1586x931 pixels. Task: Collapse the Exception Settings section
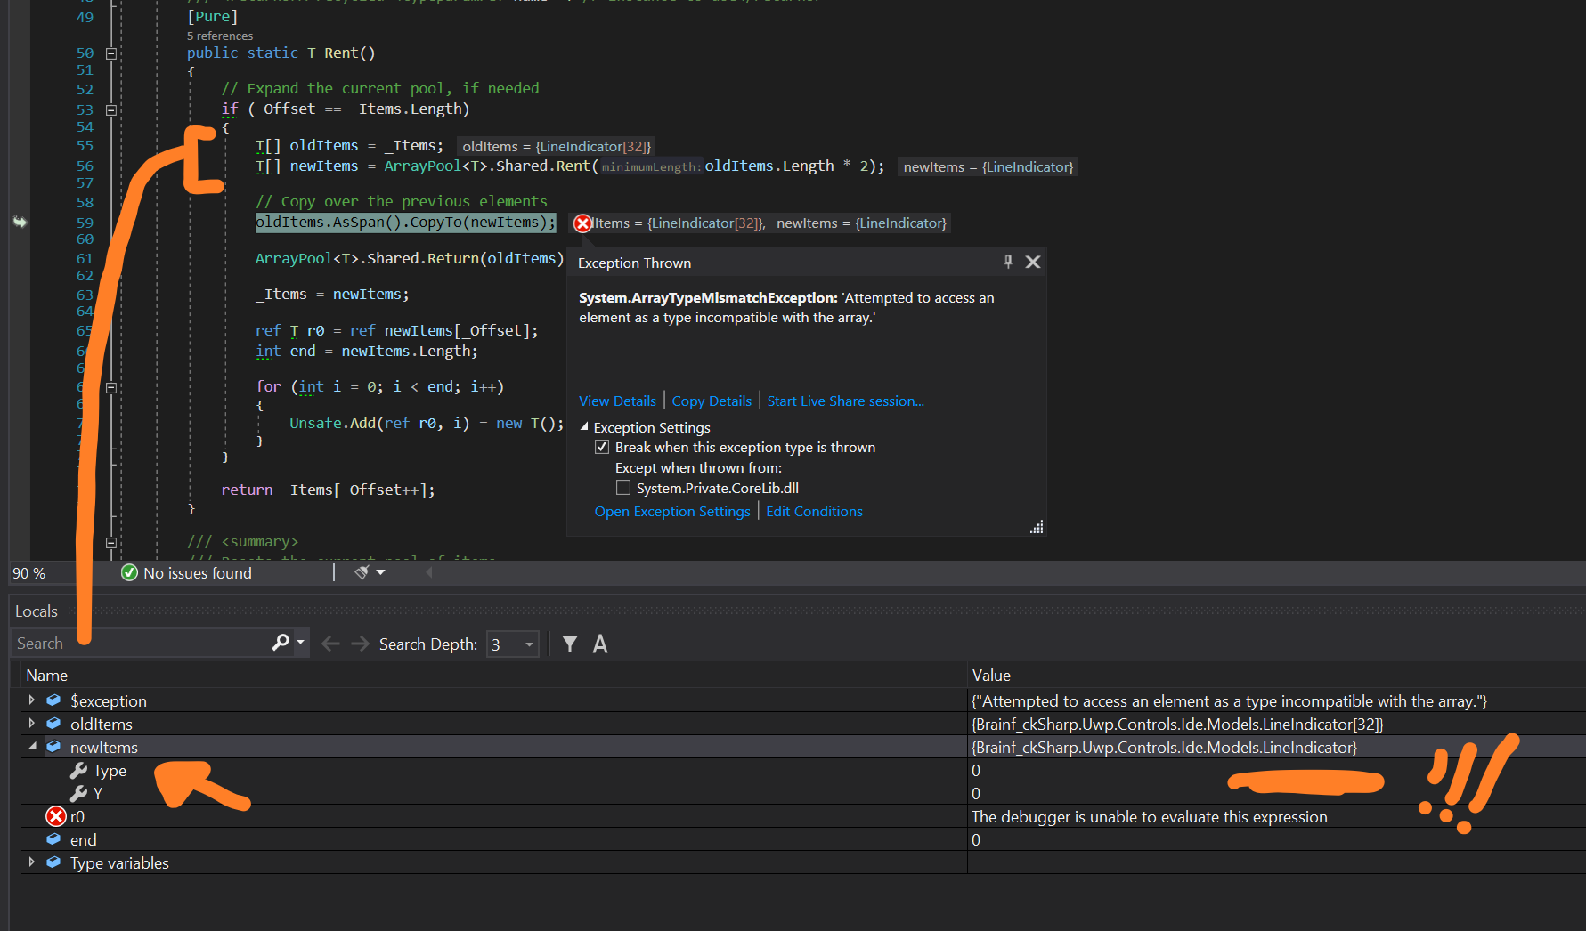pos(584,427)
